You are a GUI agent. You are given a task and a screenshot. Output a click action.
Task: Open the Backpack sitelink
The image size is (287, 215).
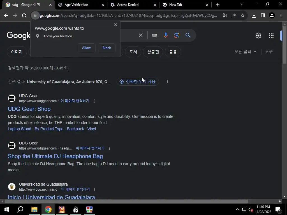pos(75,129)
